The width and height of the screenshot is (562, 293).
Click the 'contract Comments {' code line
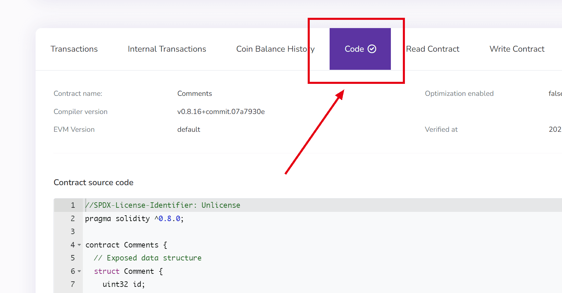click(126, 245)
